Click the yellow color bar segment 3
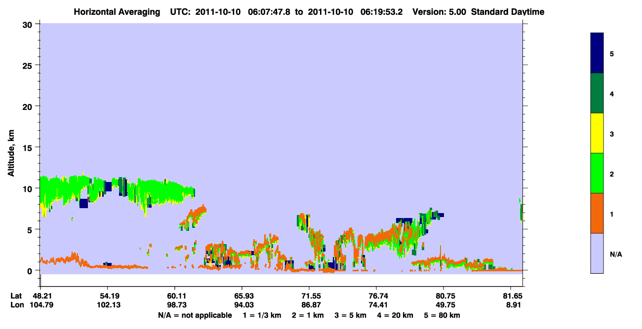This screenshot has width=642, height=329. (x=597, y=133)
